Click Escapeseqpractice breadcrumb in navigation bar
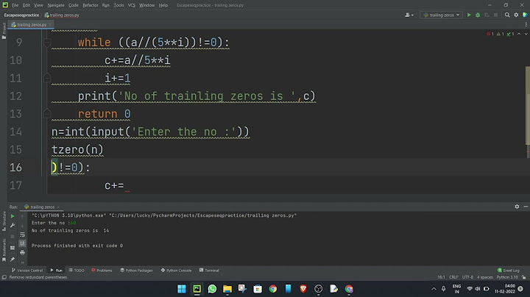The image size is (530, 297). (x=21, y=15)
